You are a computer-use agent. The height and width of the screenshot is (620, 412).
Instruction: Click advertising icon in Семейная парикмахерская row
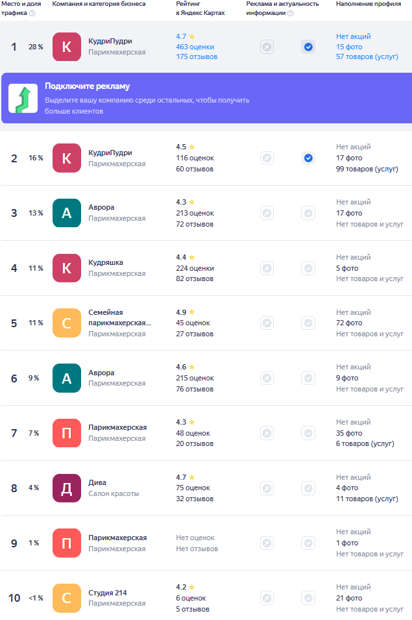pyautogui.click(x=267, y=323)
